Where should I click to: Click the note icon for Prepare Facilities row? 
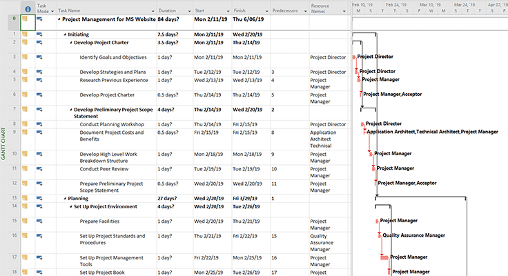25,221
